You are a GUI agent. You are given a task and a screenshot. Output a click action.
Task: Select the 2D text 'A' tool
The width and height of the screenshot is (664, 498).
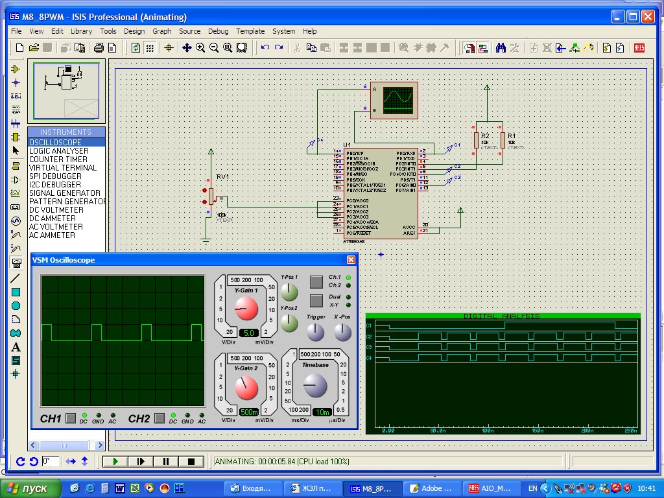tap(16, 347)
